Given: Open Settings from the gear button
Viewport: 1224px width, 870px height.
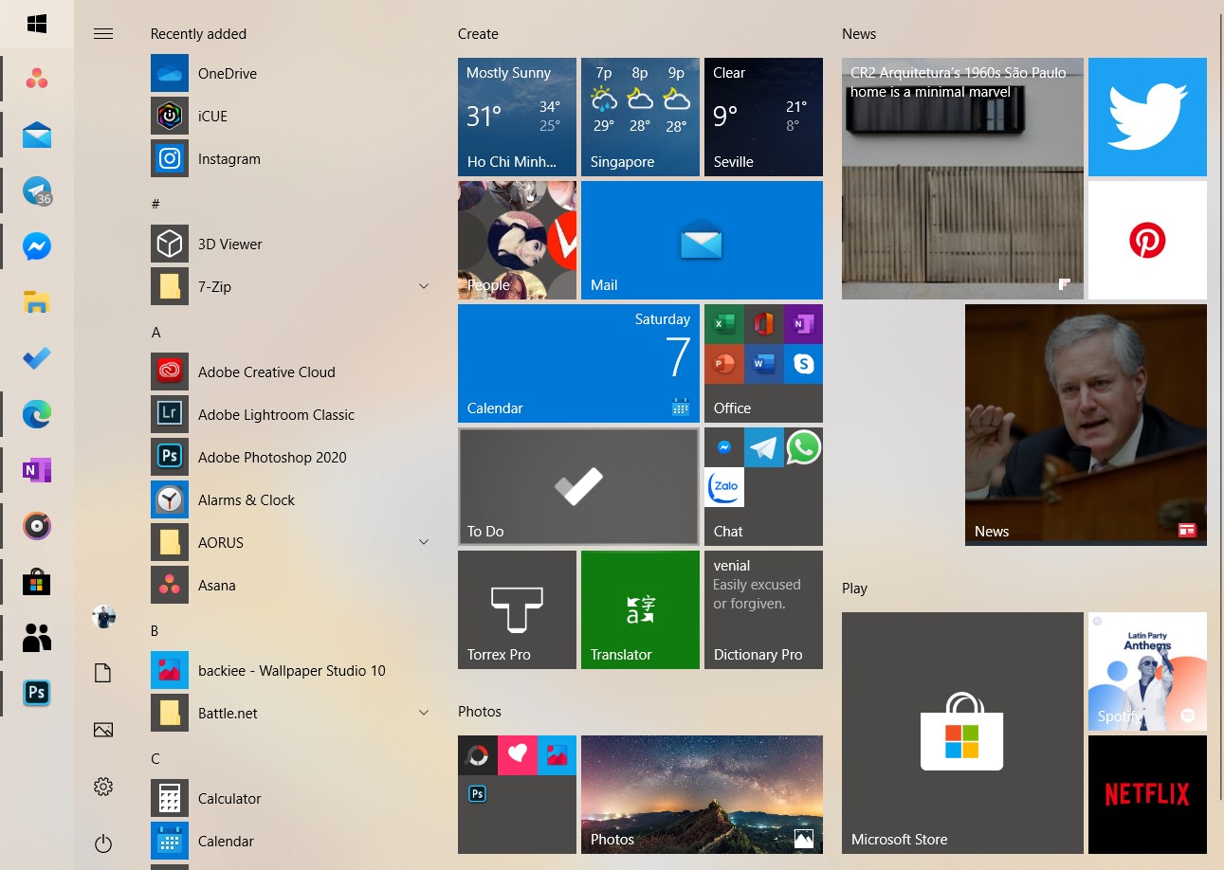Looking at the screenshot, I should point(103,787).
